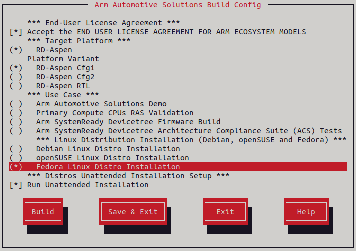The width and height of the screenshot is (356, 251).
Task: Click the Target Platform section heading
Action: pos(79,41)
